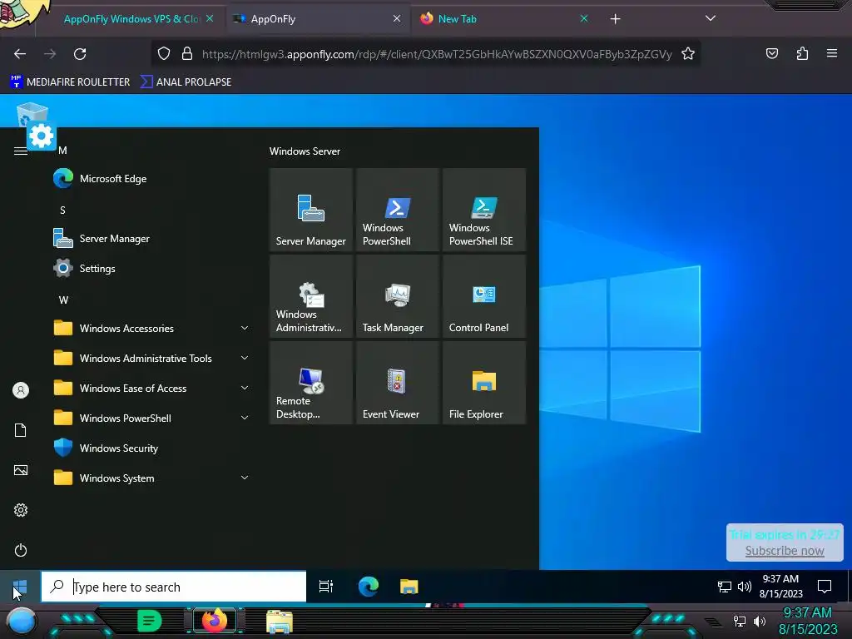Image resolution: width=852 pixels, height=639 pixels.
Task: Open Edge from the remote taskbar
Action: pyautogui.click(x=369, y=587)
